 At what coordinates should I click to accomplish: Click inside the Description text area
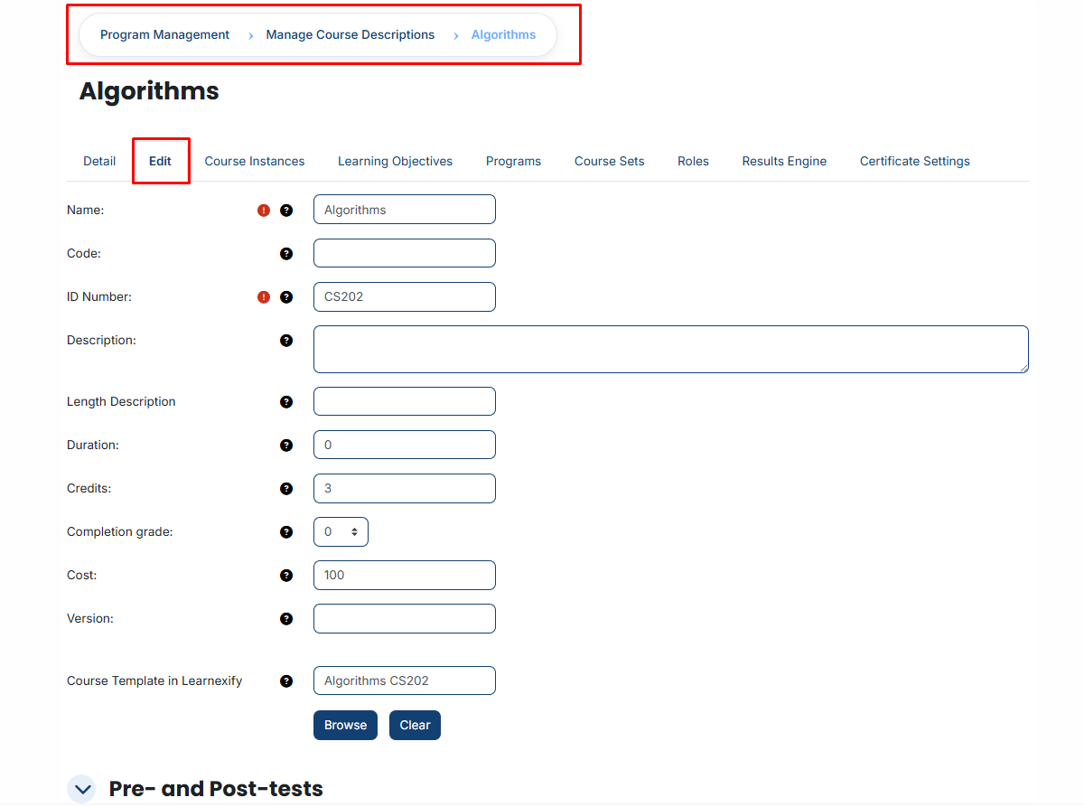tap(671, 349)
